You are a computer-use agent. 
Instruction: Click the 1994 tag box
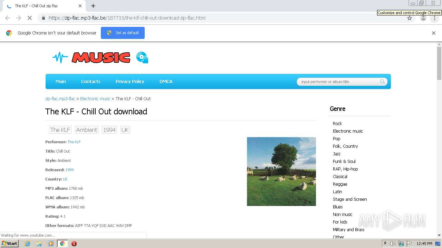[x=109, y=130]
